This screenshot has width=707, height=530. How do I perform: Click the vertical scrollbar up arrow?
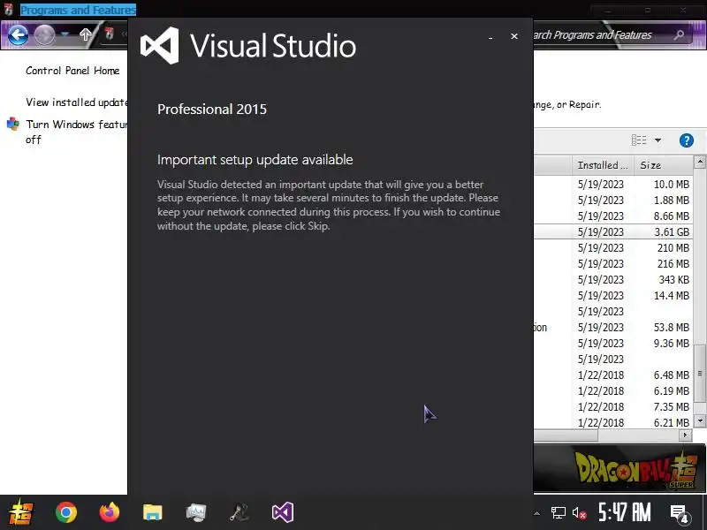click(x=700, y=162)
